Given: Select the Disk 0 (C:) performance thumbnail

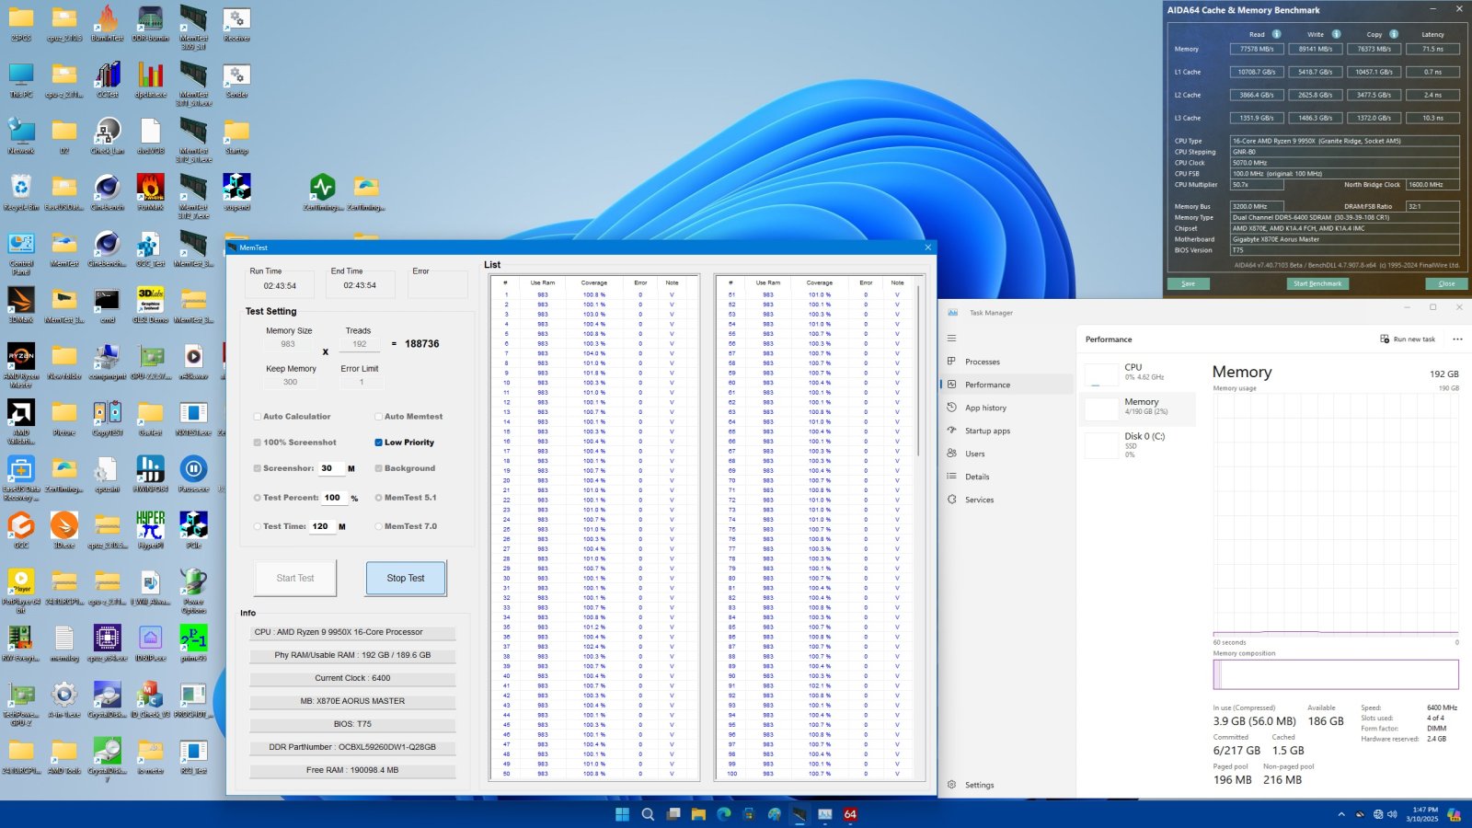Looking at the screenshot, I should tap(1137, 444).
